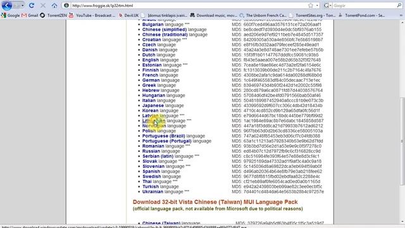Image resolution: width=405 pixels, height=228 pixels.
Task: Open the search engine selector dropdown
Action: 328,6
